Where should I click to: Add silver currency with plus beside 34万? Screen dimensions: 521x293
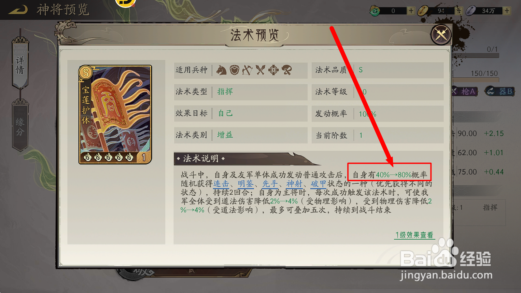click(507, 11)
